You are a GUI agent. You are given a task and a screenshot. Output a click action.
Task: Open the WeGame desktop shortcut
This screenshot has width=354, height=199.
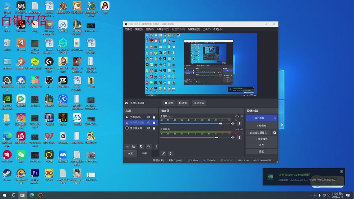point(21,26)
